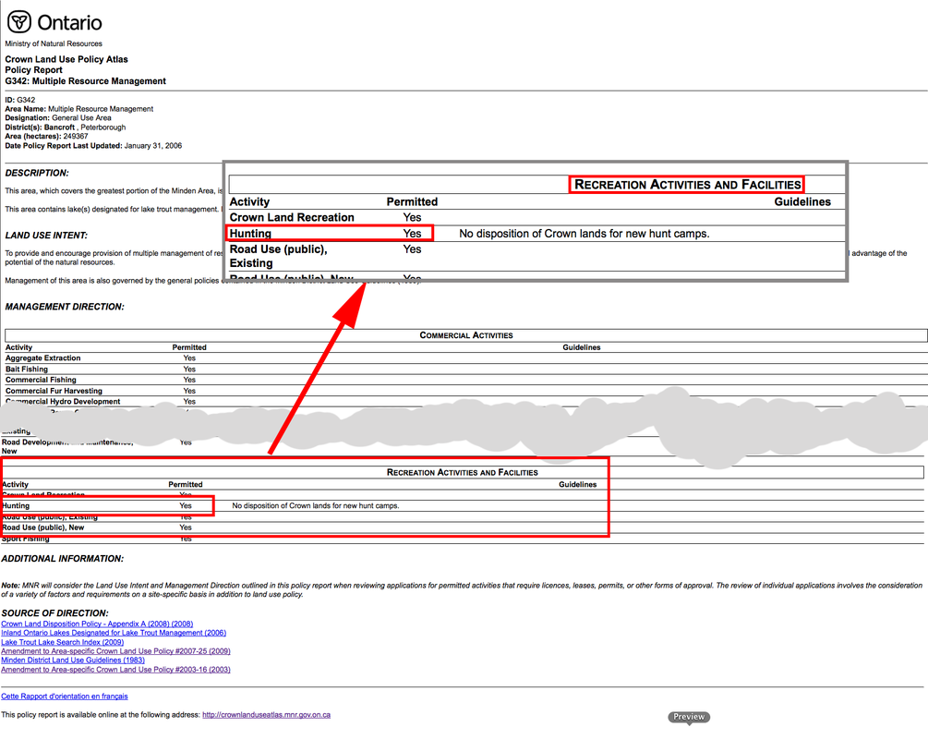Follow the Lake Trout Lake Search Index link
928x739 pixels.
(x=63, y=642)
